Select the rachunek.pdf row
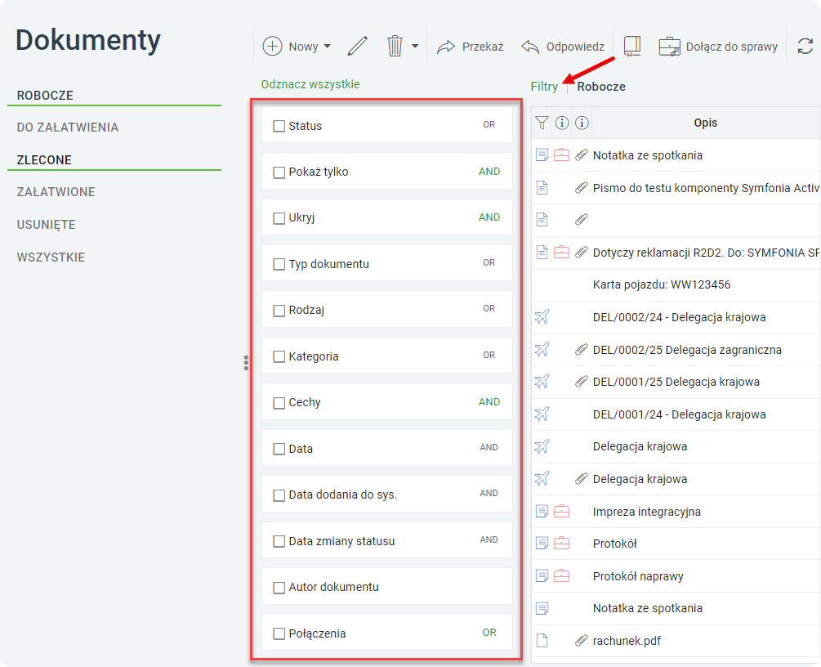 [x=676, y=640]
